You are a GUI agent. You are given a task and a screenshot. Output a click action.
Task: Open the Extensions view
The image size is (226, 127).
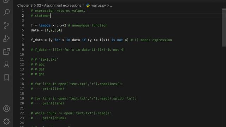pyautogui.click(x=6, y=52)
